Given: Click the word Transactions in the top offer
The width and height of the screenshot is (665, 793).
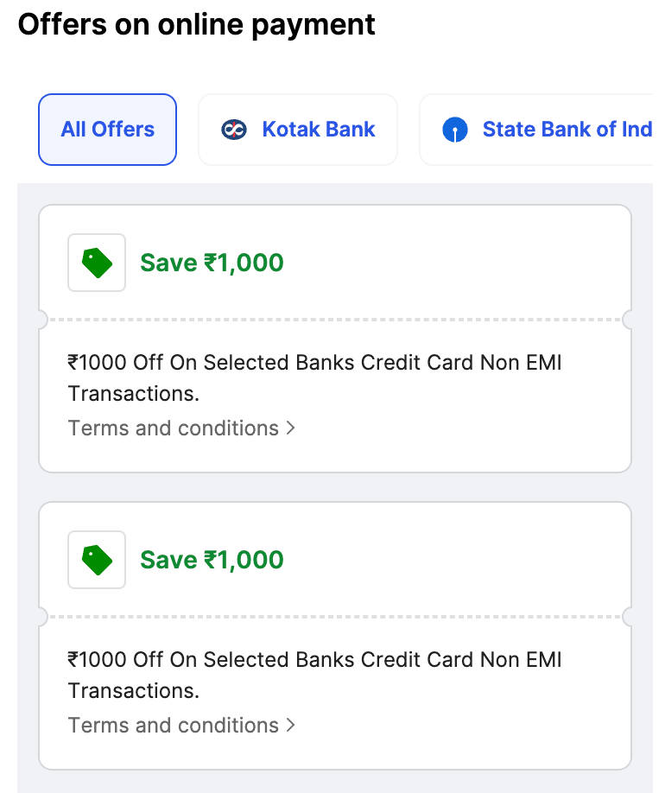Looking at the screenshot, I should point(133,394).
